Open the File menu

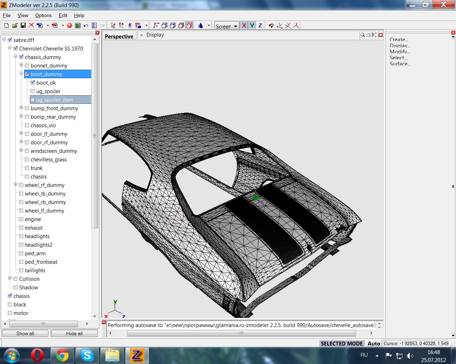click(7, 15)
